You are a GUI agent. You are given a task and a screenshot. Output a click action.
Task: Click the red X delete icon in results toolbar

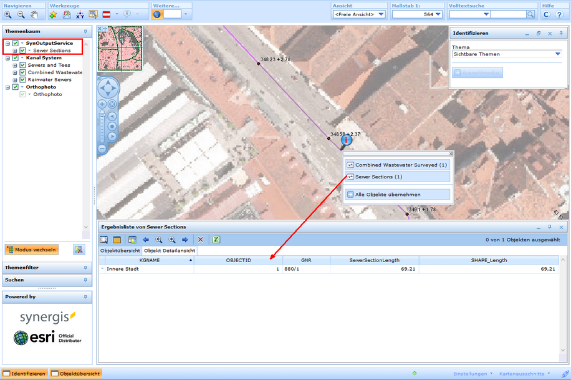pos(201,240)
